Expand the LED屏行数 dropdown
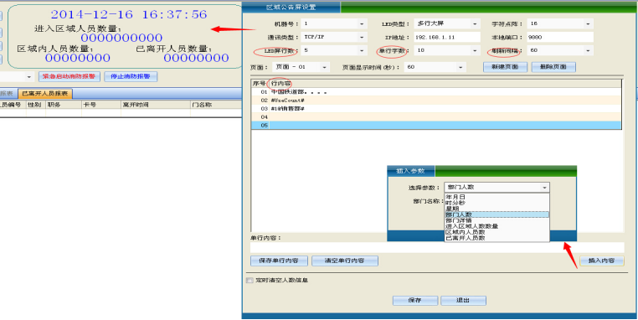This screenshot has height=320, width=638. pos(362,50)
